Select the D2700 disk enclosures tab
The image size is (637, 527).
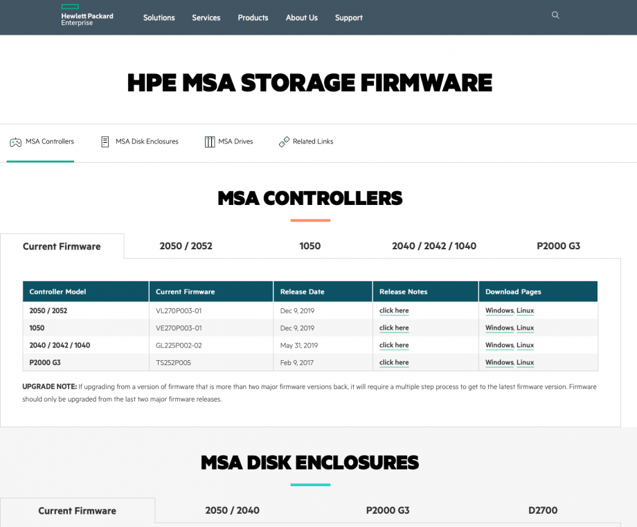click(x=543, y=510)
